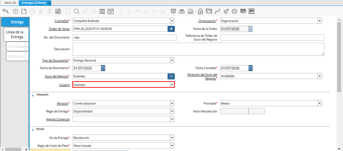Collapse the Almacén section
This screenshot has height=151, width=343.
pos(33,95)
